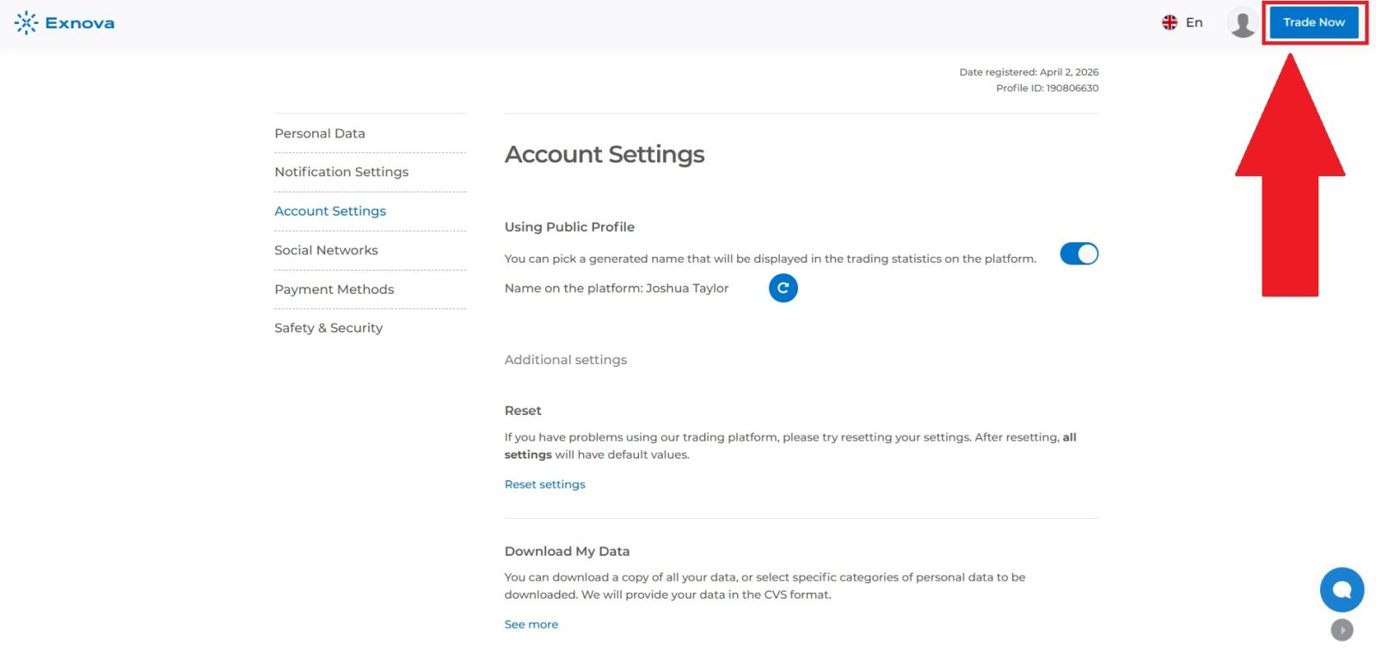Click the name Joshua Taylor text

(687, 289)
